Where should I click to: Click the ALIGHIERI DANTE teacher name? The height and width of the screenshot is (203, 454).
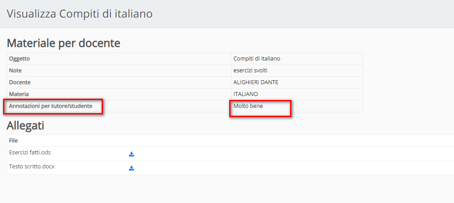(x=255, y=82)
